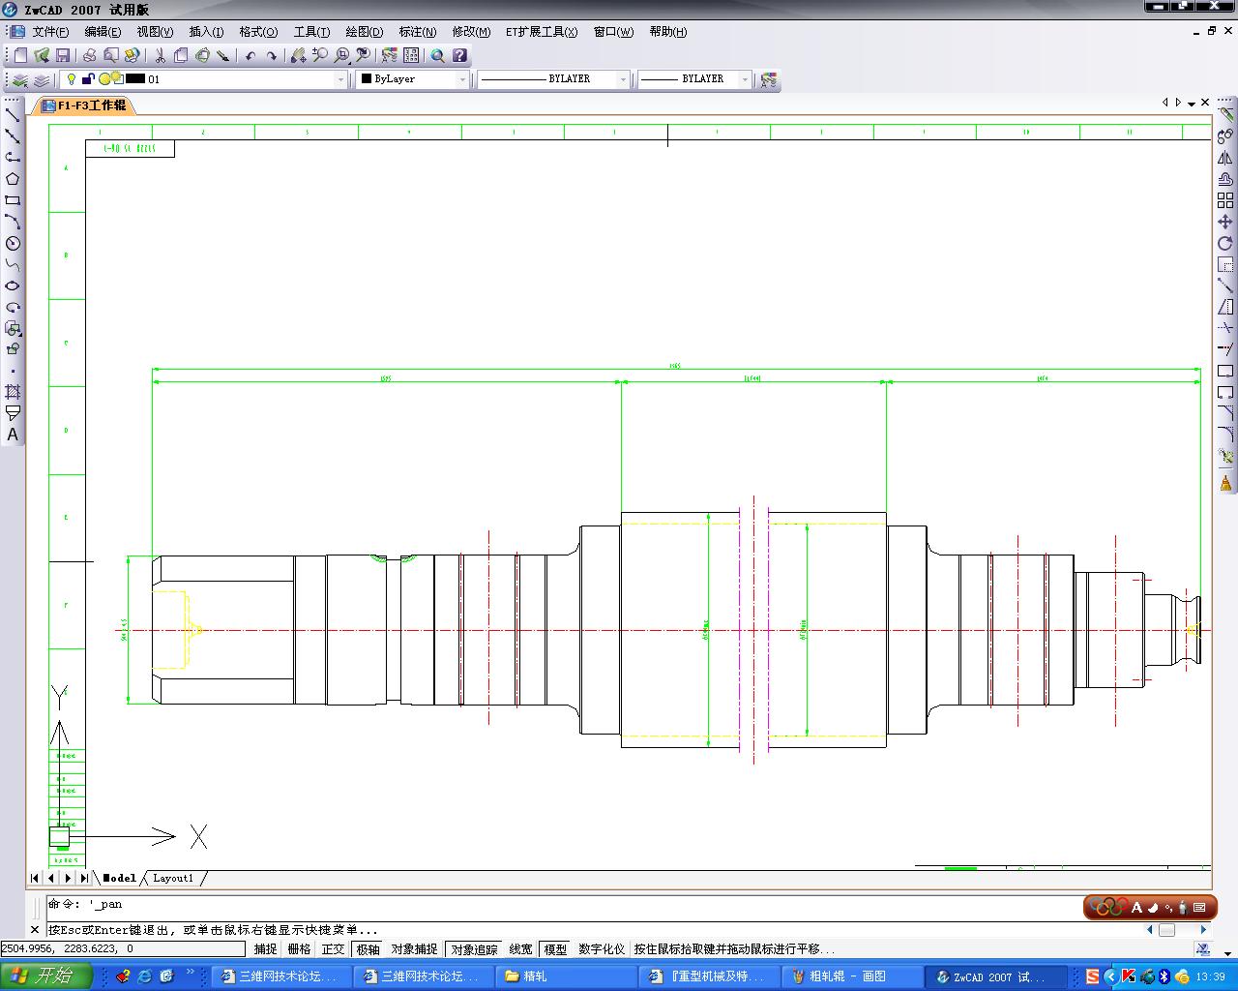The height and width of the screenshot is (991, 1238).
Task: Click the Print icon
Action: coord(90,55)
